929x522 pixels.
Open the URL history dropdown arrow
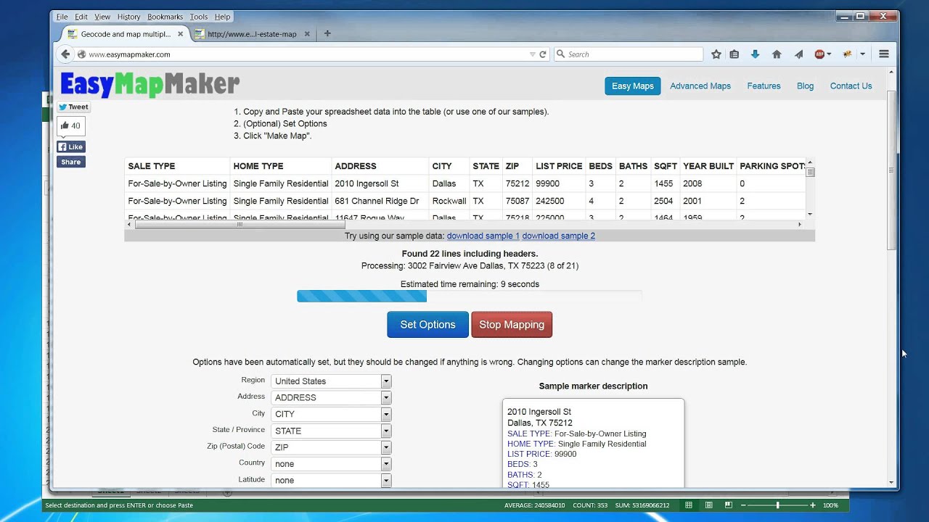click(x=533, y=54)
